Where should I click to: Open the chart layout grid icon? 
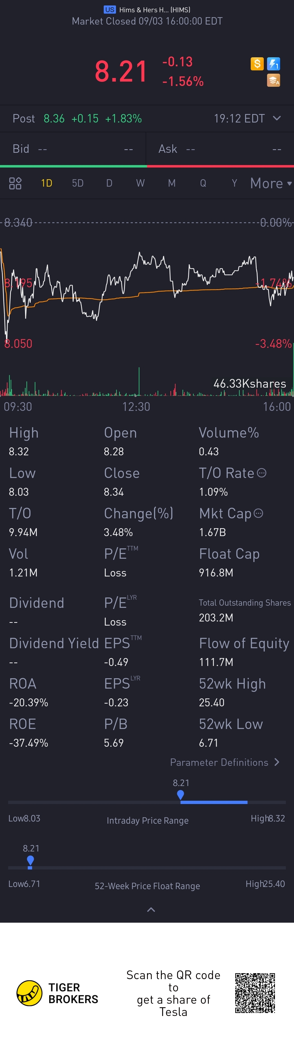click(15, 183)
